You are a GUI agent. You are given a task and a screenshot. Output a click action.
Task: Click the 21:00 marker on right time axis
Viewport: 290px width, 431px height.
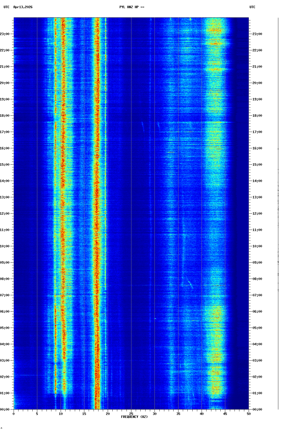pos(257,67)
